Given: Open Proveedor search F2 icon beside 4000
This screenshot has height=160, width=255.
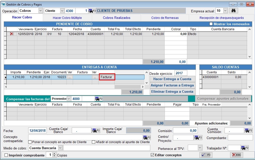Looking at the screenshot, I should click(98, 99).
